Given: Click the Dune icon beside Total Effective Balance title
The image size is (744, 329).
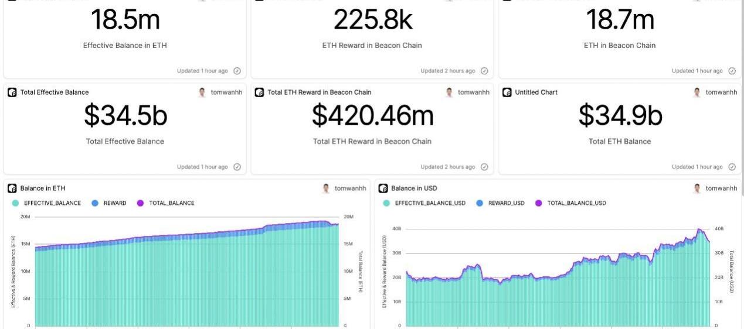Looking at the screenshot, I should pyautogui.click(x=12, y=92).
